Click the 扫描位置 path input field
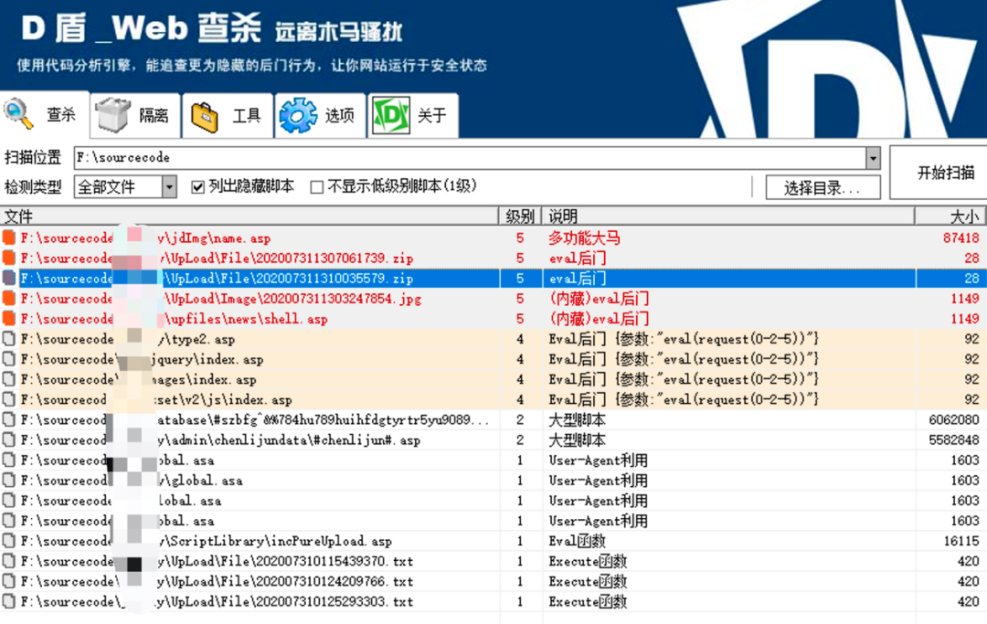Viewport: 987px width, 624px height. (470, 158)
